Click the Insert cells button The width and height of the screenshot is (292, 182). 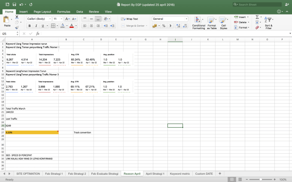pyautogui.click(x=241, y=17)
